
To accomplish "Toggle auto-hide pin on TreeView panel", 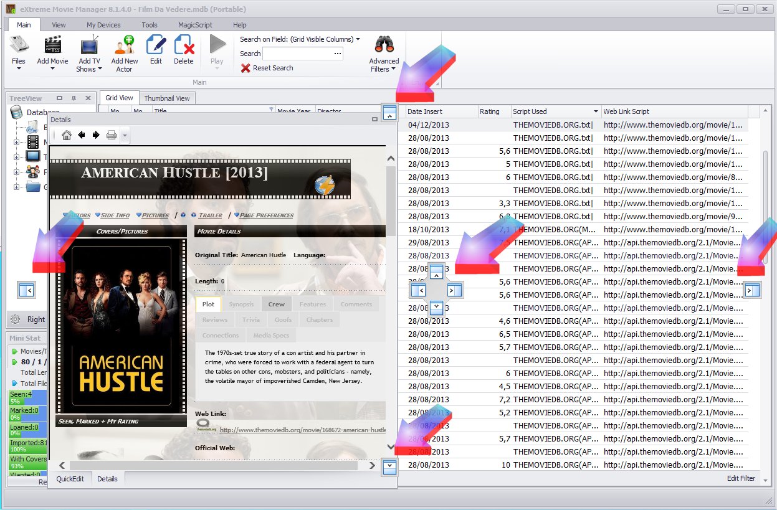I will tap(74, 98).
